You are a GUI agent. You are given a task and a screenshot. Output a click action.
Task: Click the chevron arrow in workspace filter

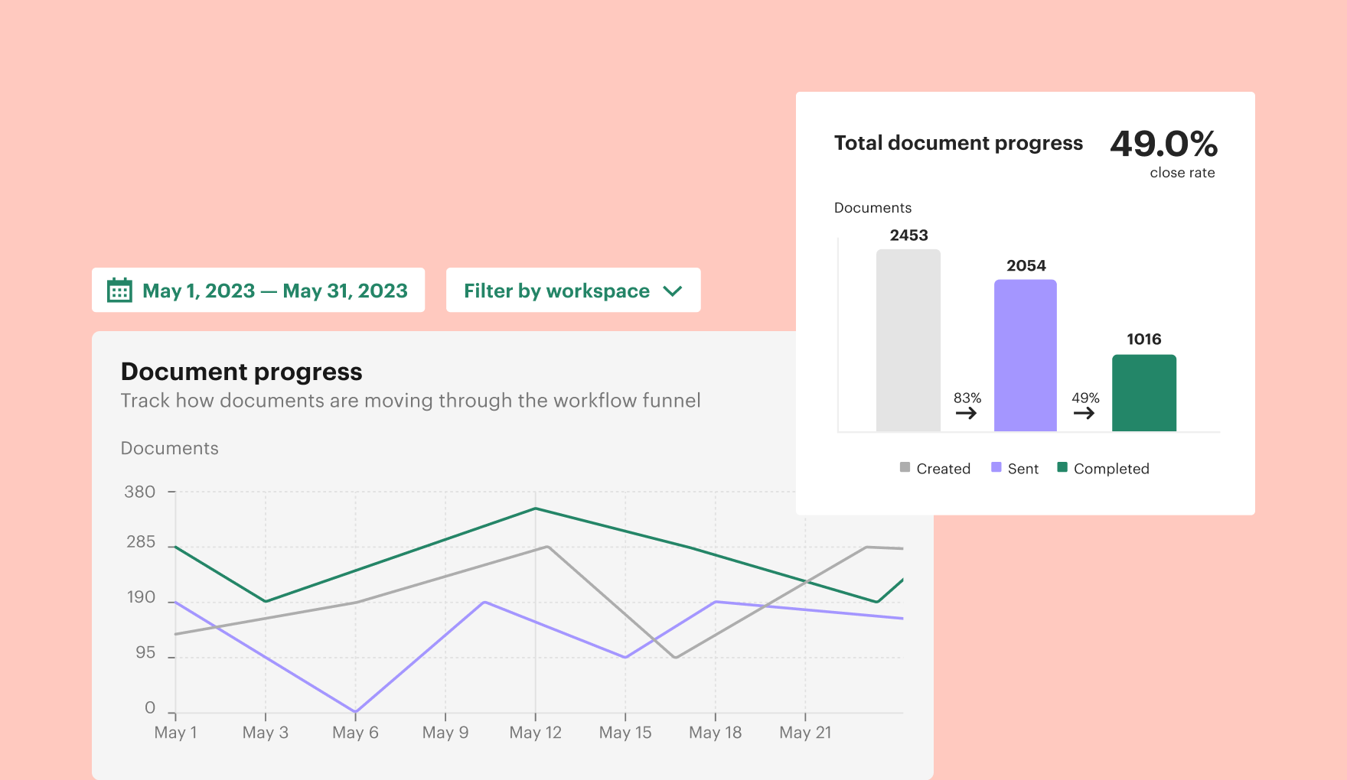tap(672, 291)
